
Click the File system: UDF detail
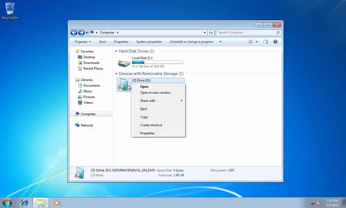coord(222,170)
